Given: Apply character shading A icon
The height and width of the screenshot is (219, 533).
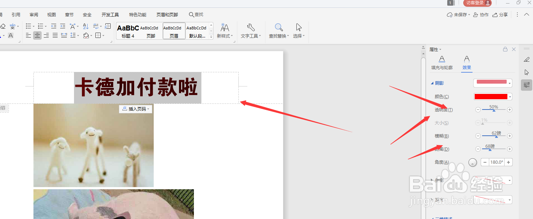Looking at the screenshot, I should coord(11,35).
